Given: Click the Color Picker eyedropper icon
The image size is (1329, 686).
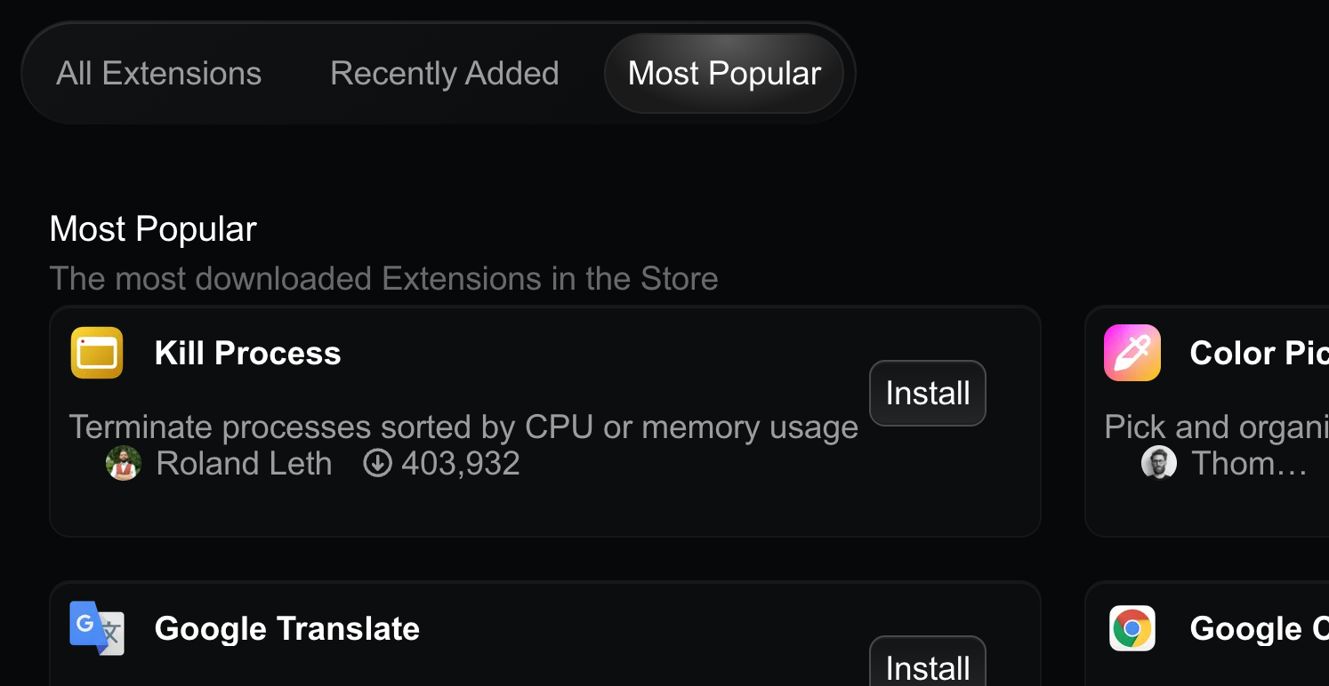Looking at the screenshot, I should [1132, 353].
